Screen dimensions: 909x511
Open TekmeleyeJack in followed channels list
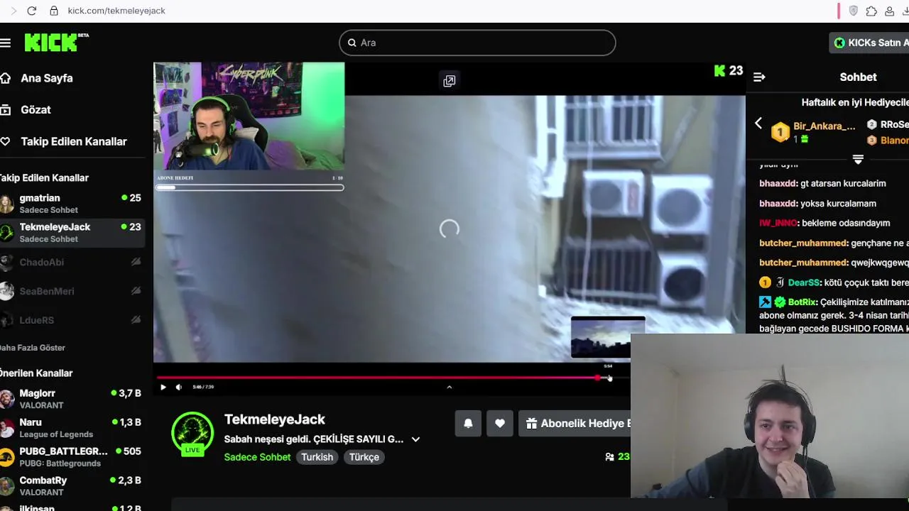[x=72, y=233]
